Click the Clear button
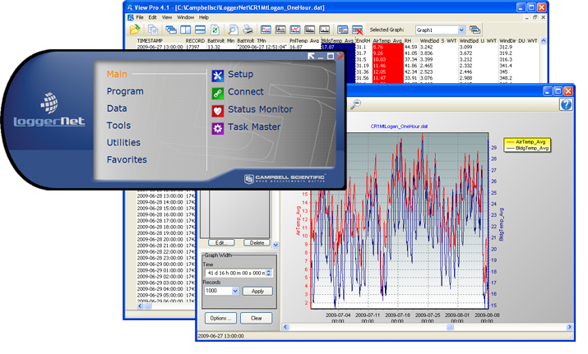 [257, 318]
